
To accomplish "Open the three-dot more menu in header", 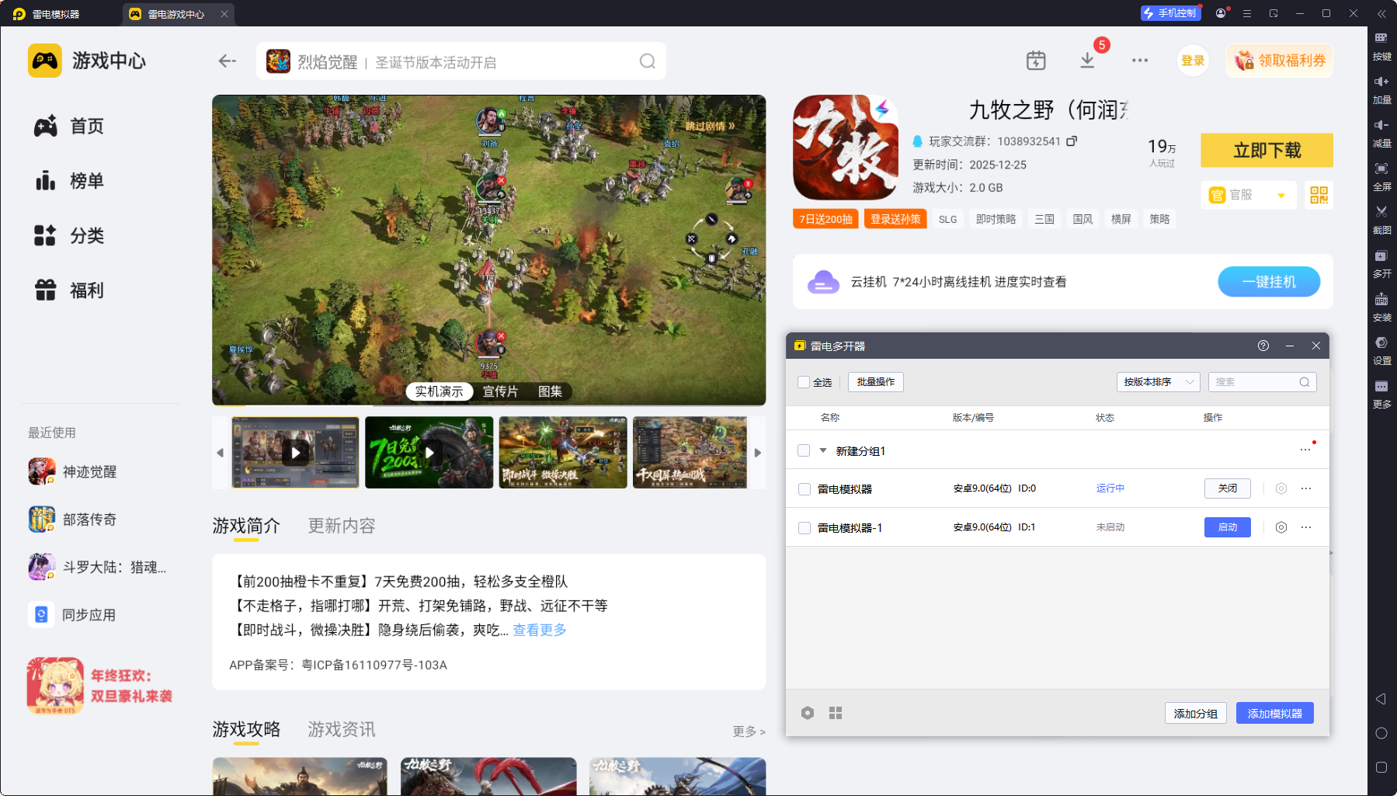I will point(1140,61).
